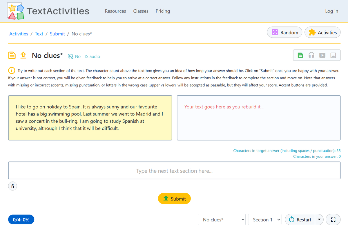Select the image mode icon
This screenshot has height=229, width=348.
coord(333,55)
